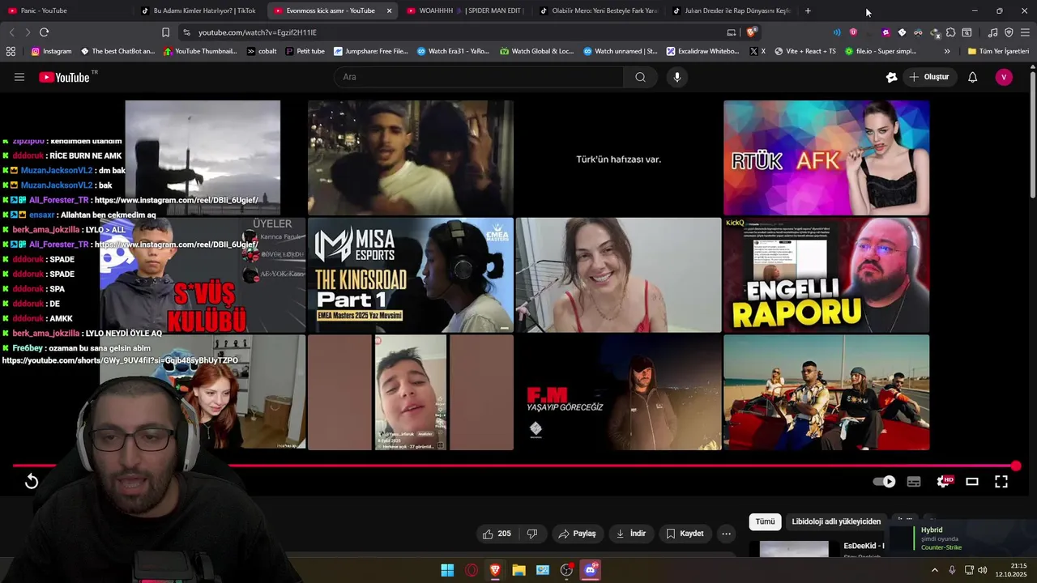This screenshot has width=1037, height=583.
Task: Switch to theater mode view
Action: click(972, 482)
